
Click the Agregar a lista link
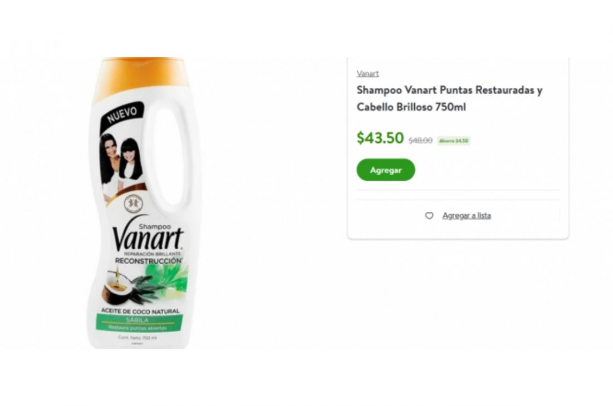(x=467, y=215)
